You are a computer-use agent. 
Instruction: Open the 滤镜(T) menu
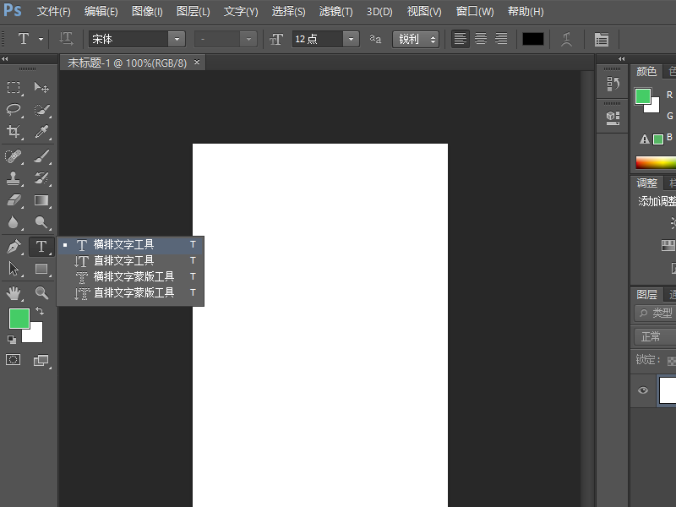click(x=335, y=12)
